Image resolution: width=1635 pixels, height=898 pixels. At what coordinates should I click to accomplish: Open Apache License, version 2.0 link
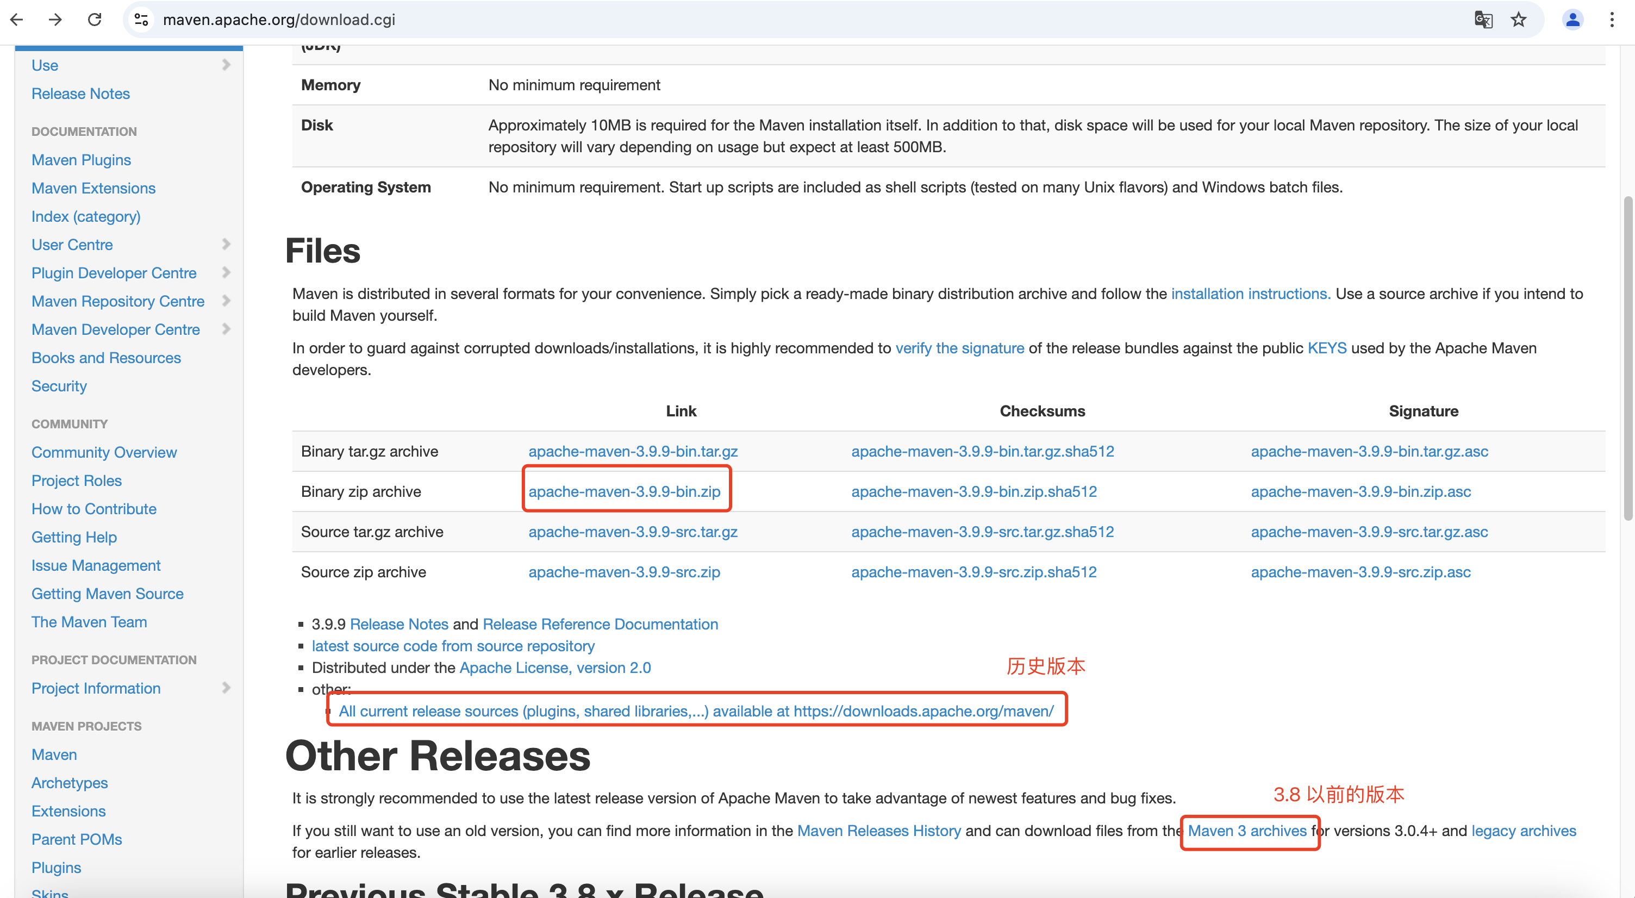coord(556,668)
